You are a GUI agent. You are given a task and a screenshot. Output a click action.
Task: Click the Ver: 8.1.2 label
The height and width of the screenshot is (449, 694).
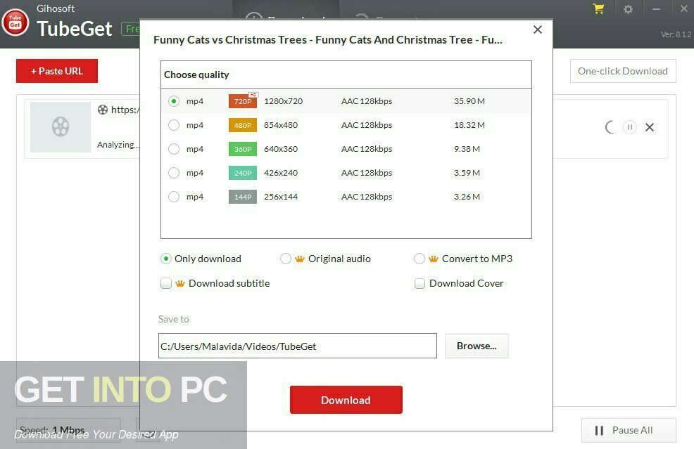(676, 34)
